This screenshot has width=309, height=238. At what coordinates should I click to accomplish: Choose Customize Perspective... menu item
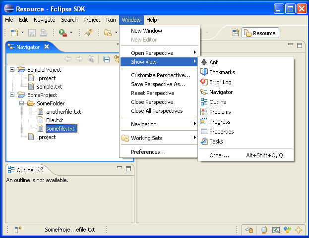click(160, 75)
